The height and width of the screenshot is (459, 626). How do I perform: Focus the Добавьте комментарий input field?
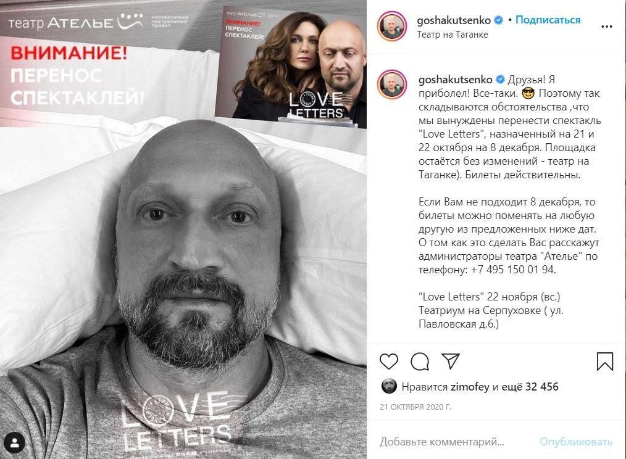(x=455, y=442)
